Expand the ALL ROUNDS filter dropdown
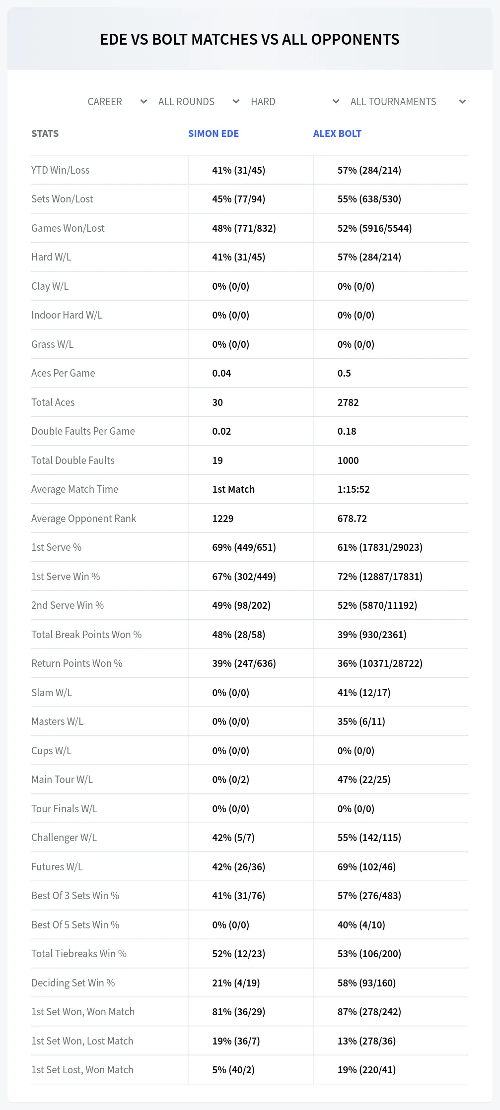This screenshot has width=500, height=1110. [x=199, y=102]
